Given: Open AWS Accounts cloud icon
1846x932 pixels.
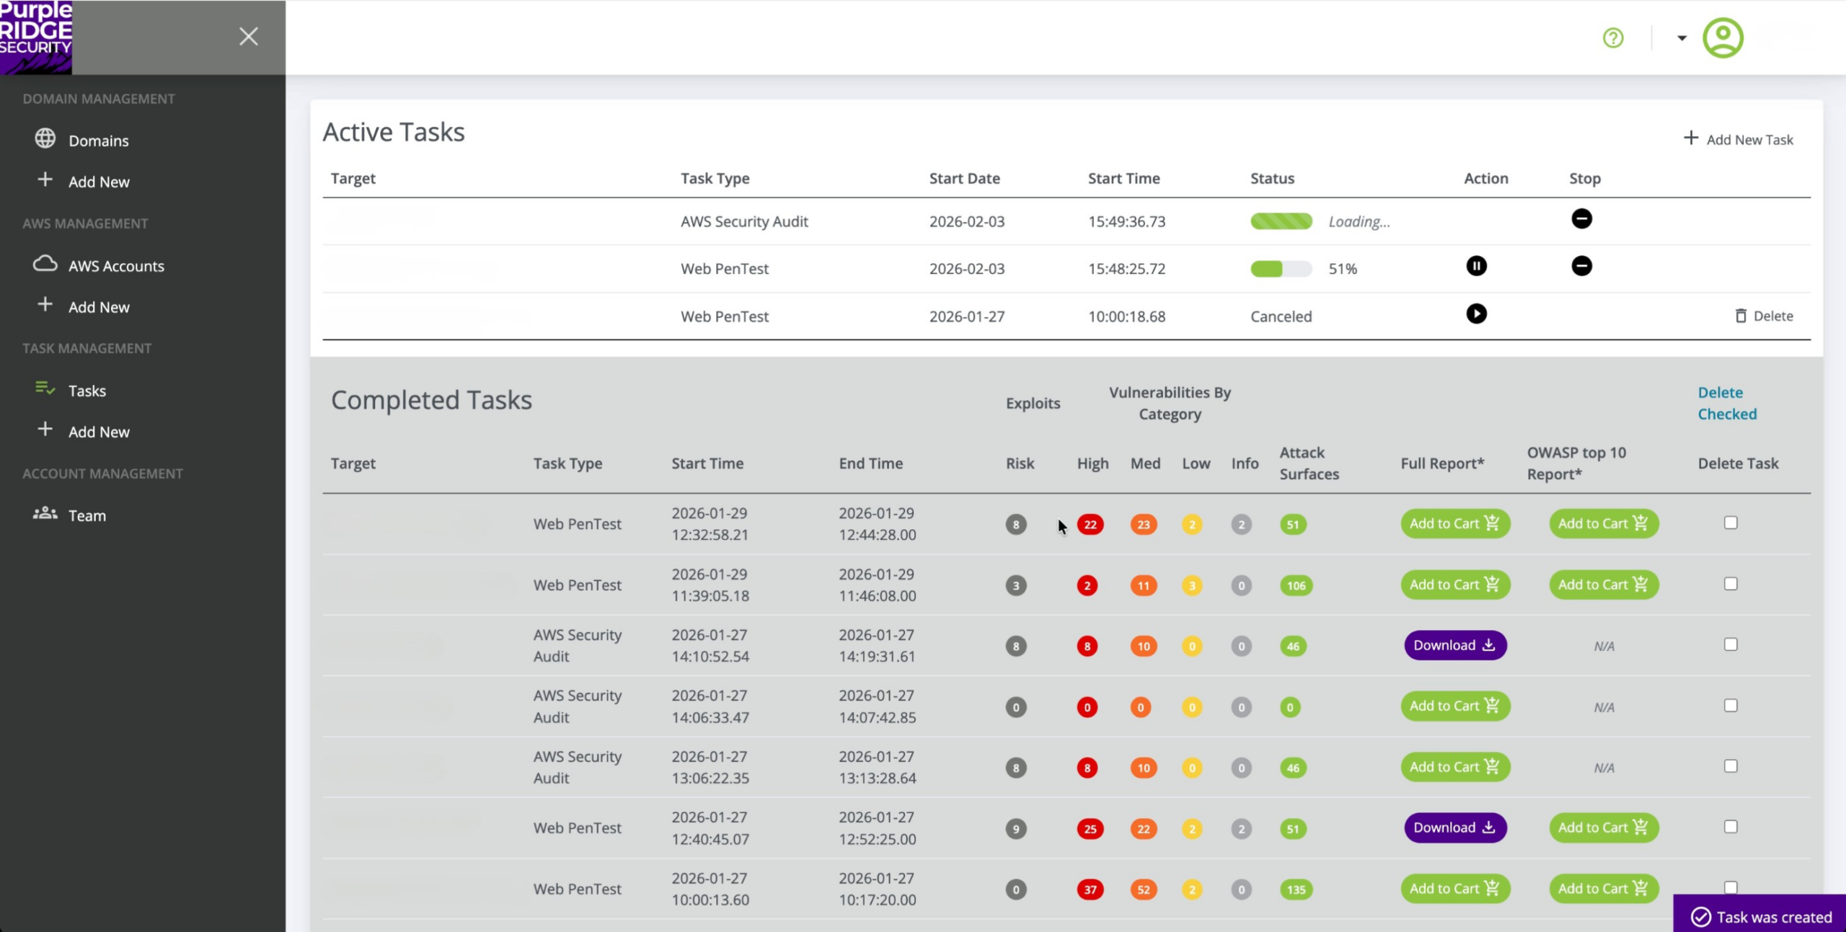Looking at the screenshot, I should [x=45, y=264].
